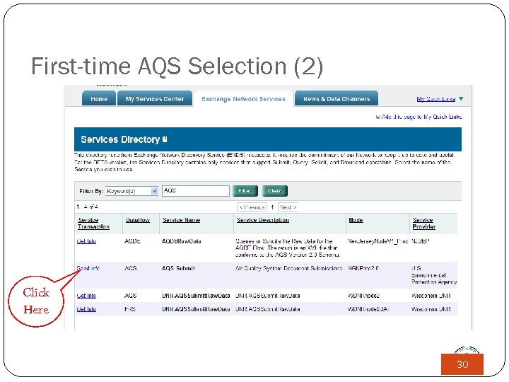
Task: Sort by Node column header
Action: click(x=356, y=220)
